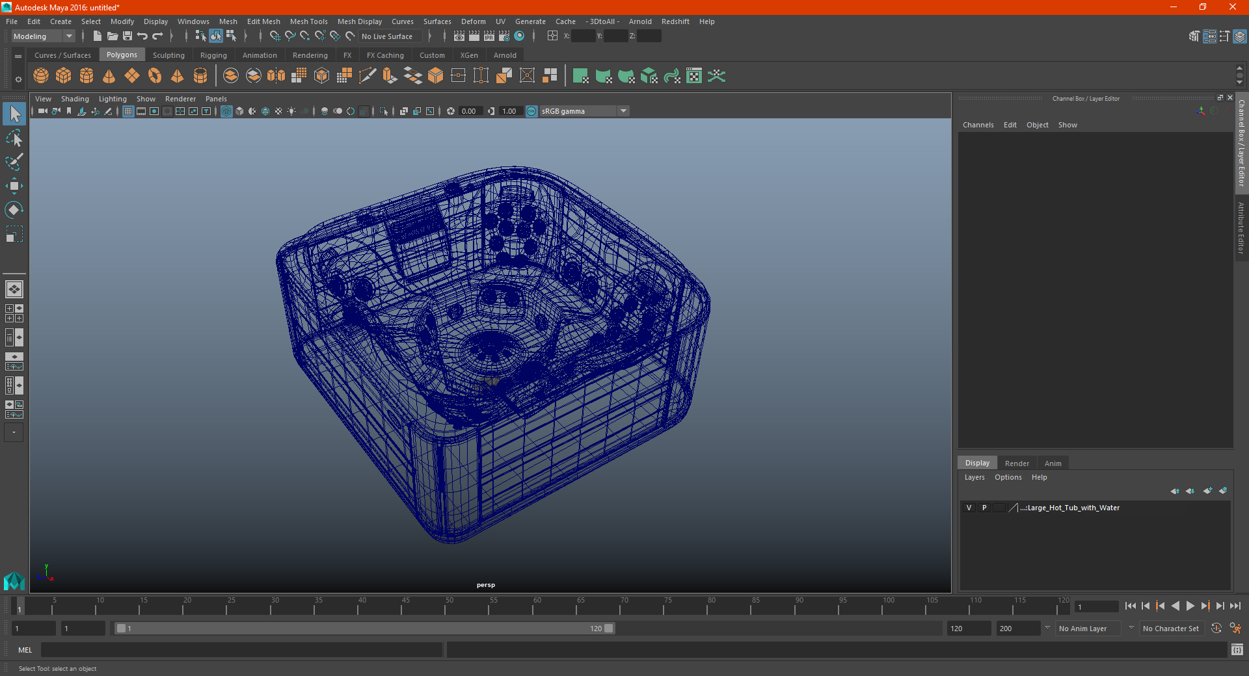Open the shelf options gear menu

[18, 79]
